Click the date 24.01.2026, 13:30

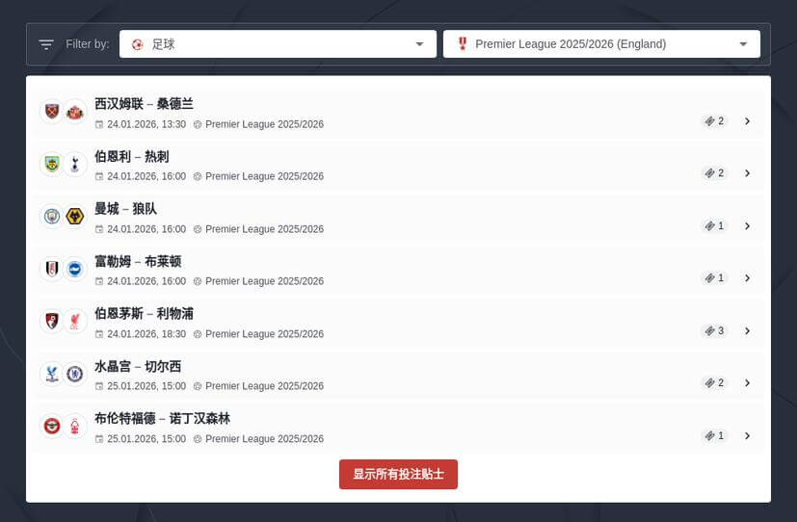point(146,124)
